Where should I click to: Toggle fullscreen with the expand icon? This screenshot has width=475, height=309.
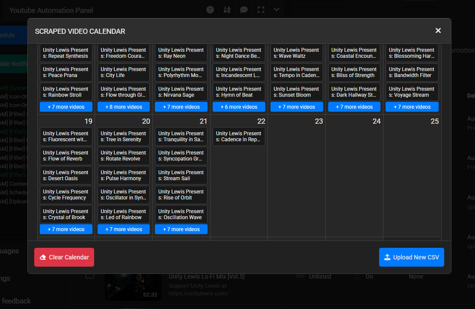coord(261,10)
